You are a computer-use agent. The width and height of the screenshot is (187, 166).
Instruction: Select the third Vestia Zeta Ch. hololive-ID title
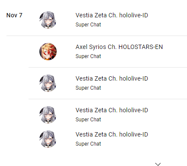(112, 78)
